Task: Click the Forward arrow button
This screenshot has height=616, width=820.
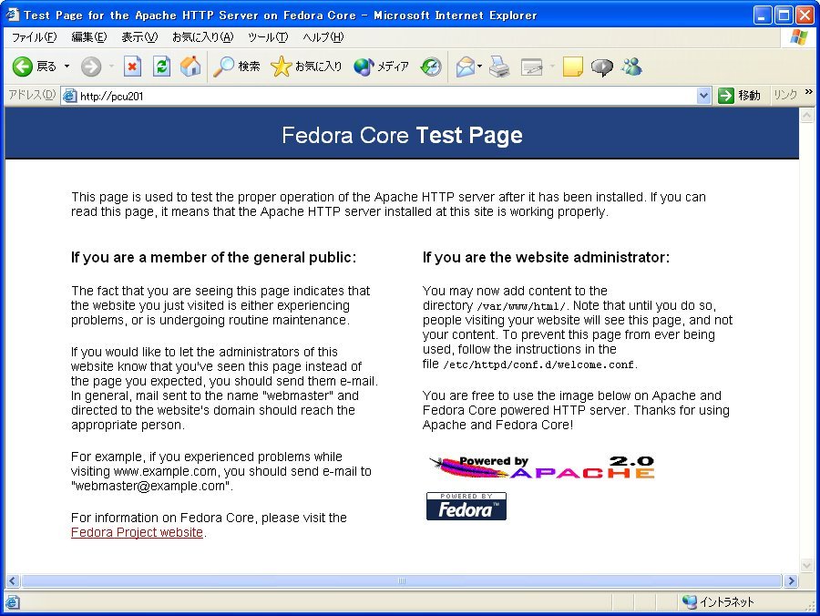Action: point(91,67)
